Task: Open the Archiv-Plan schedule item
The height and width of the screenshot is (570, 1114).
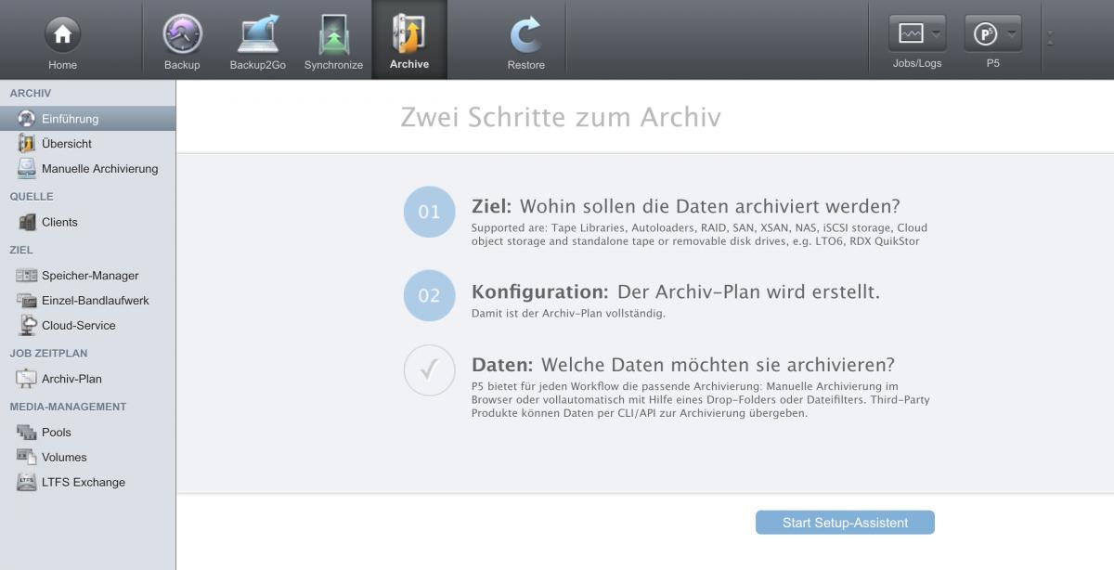Action: pos(71,379)
